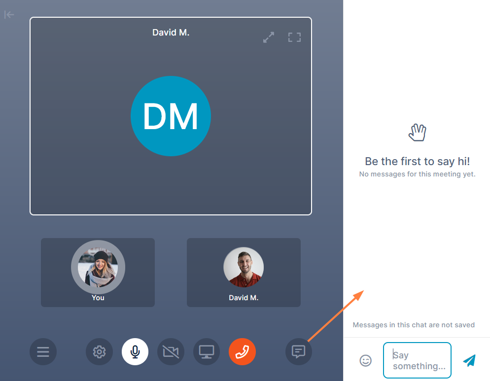This screenshot has height=381, width=490.
Task: Select your own participant tile
Action: click(98, 273)
